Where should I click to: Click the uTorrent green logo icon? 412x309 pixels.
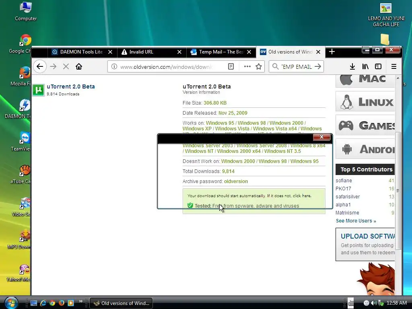(x=38, y=90)
